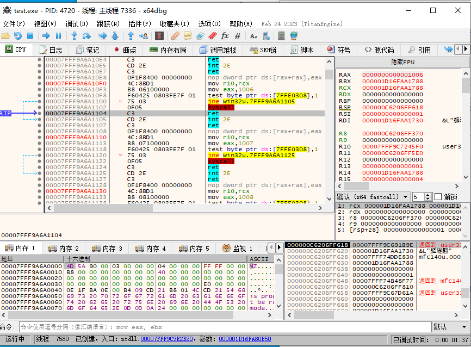Viewport: 471px width, 347px height.
Task: Click the 隐藏FPU button
Action: pos(402,62)
